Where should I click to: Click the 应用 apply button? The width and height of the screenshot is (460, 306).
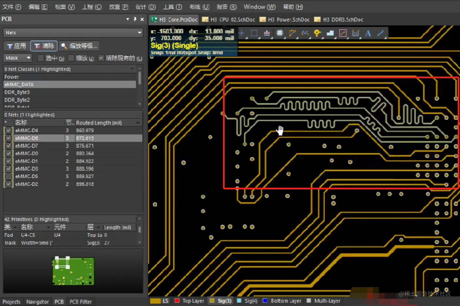coord(17,46)
